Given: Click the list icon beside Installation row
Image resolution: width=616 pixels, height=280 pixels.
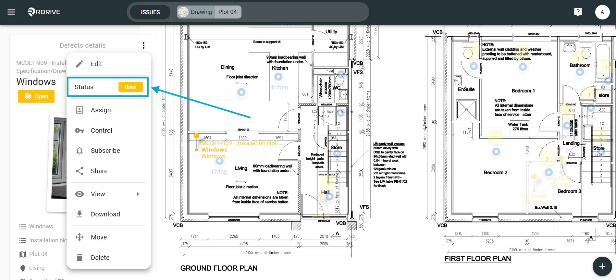Looking at the screenshot, I should click(x=23, y=240).
